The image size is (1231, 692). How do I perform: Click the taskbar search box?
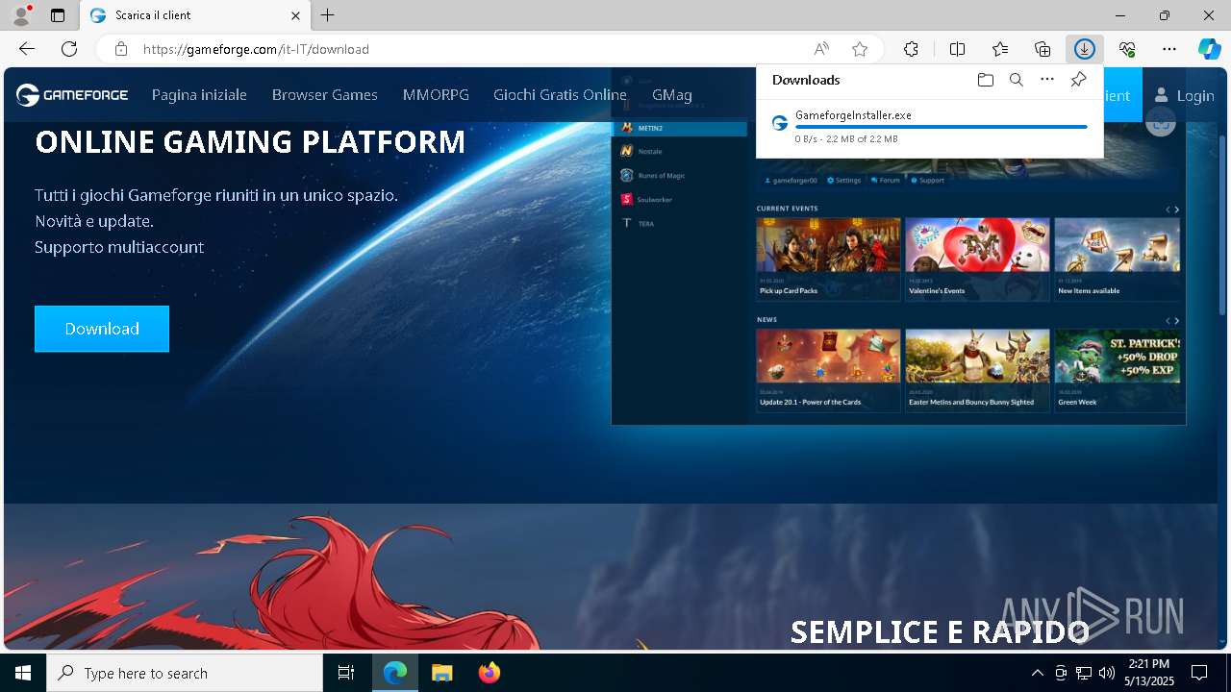coord(185,673)
